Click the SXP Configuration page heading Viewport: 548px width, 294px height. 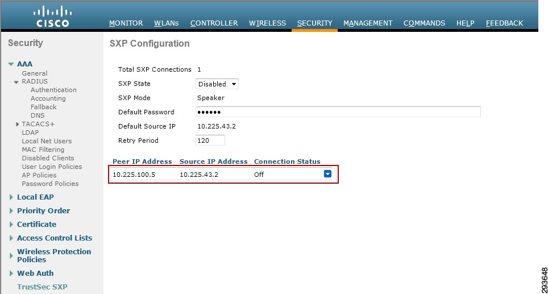tap(150, 43)
